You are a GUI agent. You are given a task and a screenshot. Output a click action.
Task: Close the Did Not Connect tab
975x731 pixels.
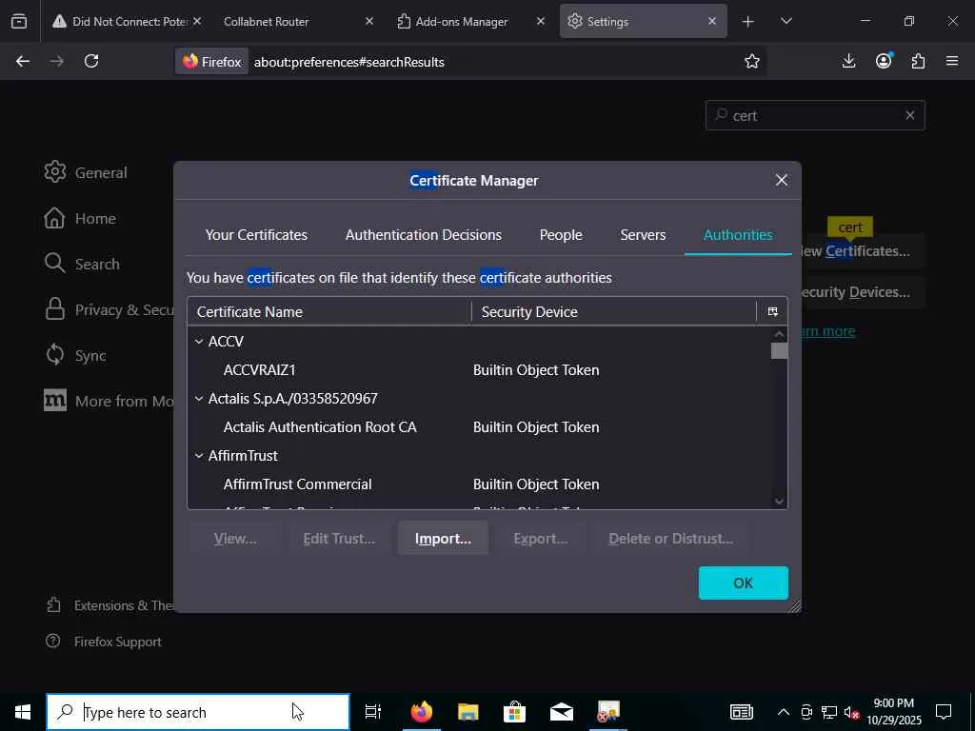click(x=197, y=21)
